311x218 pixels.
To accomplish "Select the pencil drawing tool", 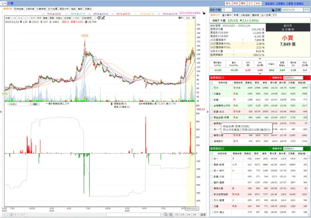I will [x=103, y=18].
